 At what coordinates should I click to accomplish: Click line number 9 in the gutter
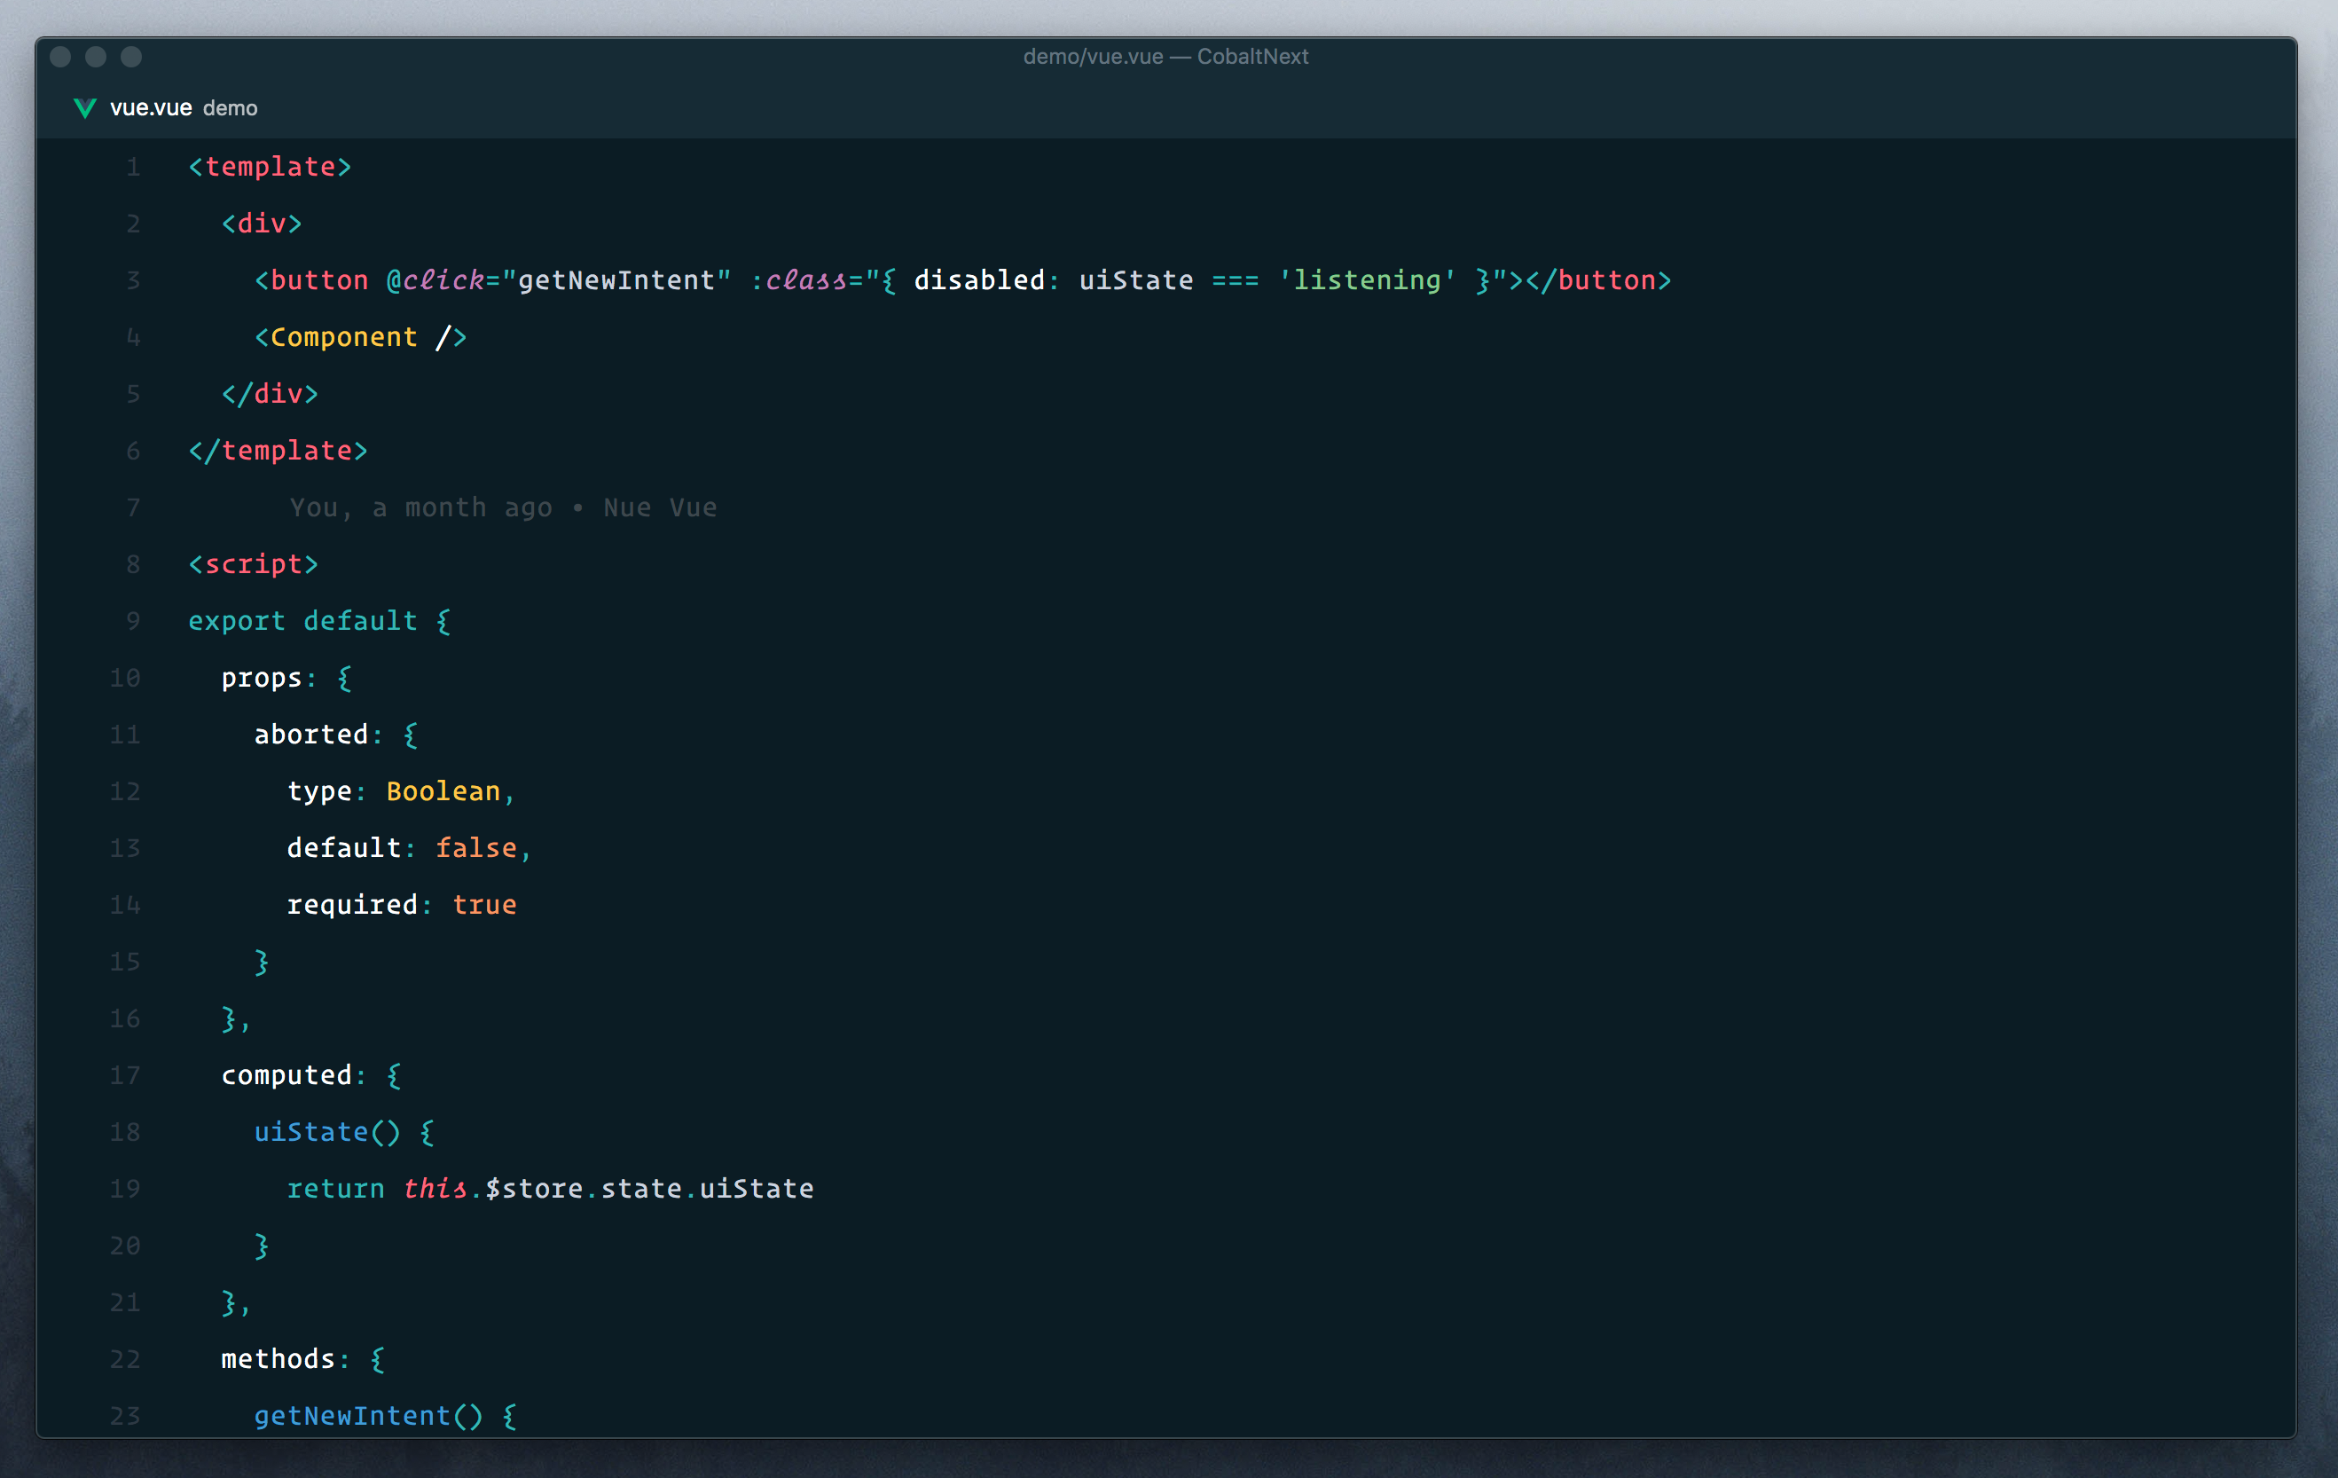(133, 622)
